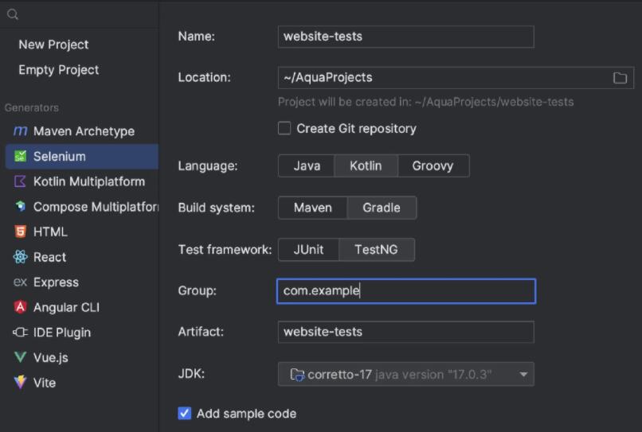Choose Empty Project in sidebar
The image size is (642, 432).
click(58, 70)
